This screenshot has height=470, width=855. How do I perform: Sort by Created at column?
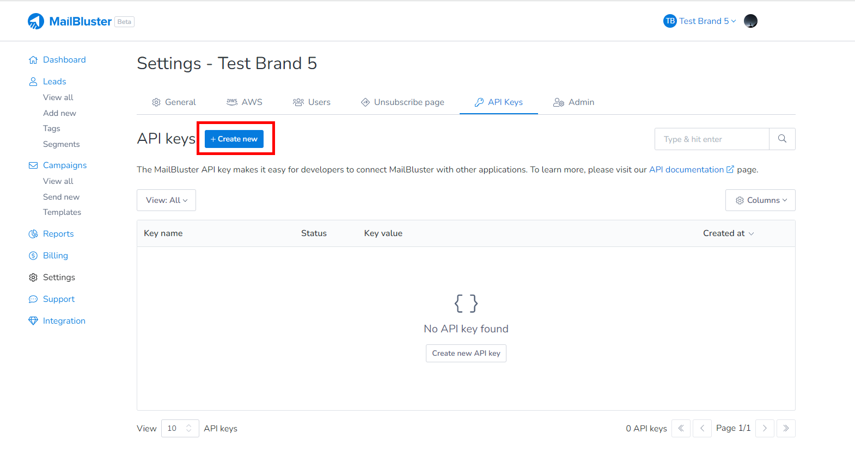click(728, 233)
